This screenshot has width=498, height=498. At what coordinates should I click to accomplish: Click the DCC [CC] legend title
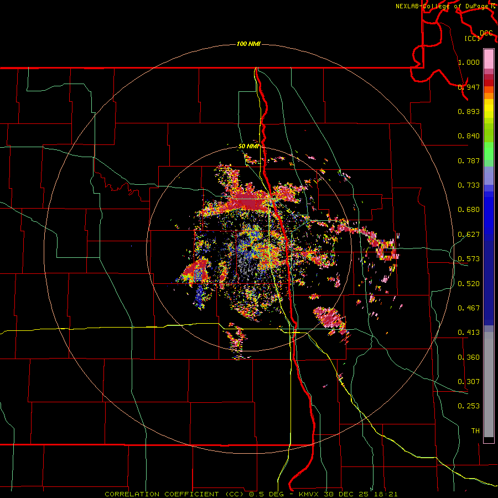pos(478,35)
